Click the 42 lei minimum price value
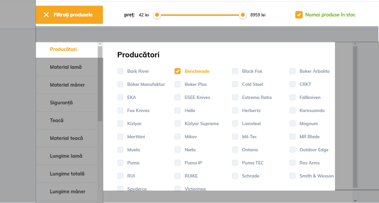 tap(144, 15)
